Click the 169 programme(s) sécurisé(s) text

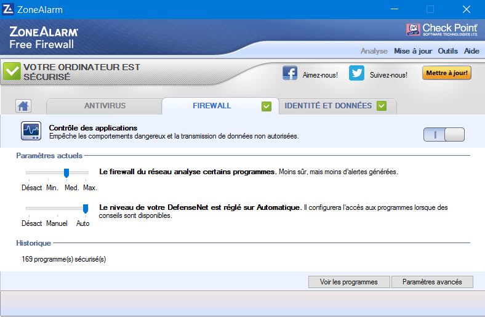[x=64, y=259]
